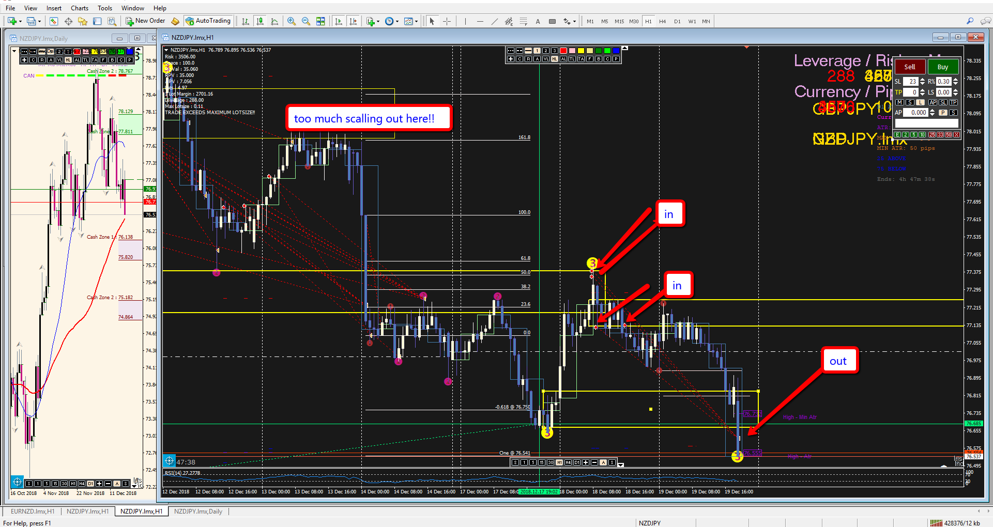Open the File menu
Viewport: 993px width, 527px height.
(x=10, y=8)
